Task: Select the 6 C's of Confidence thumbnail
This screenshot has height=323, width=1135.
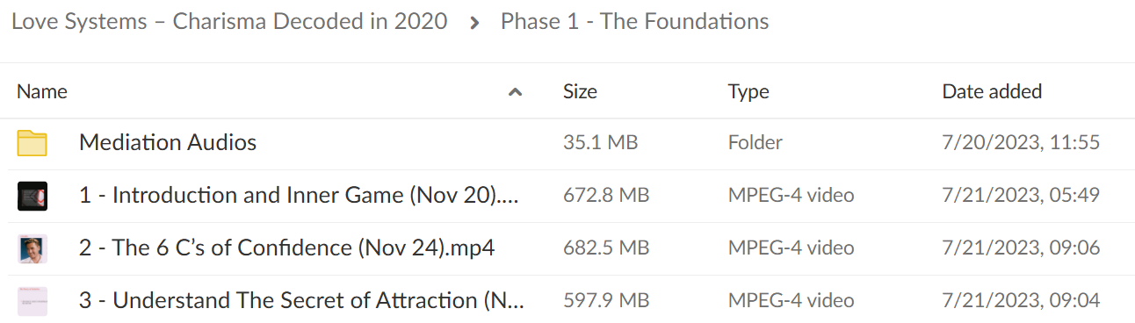Action: [x=32, y=248]
